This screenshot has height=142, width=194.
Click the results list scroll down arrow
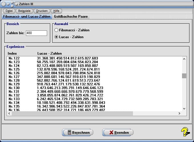click(x=184, y=109)
